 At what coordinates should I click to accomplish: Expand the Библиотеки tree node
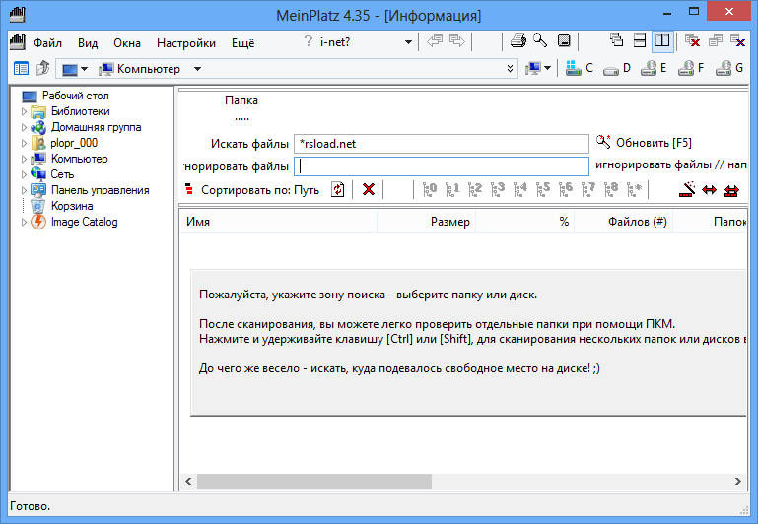pos(24,111)
